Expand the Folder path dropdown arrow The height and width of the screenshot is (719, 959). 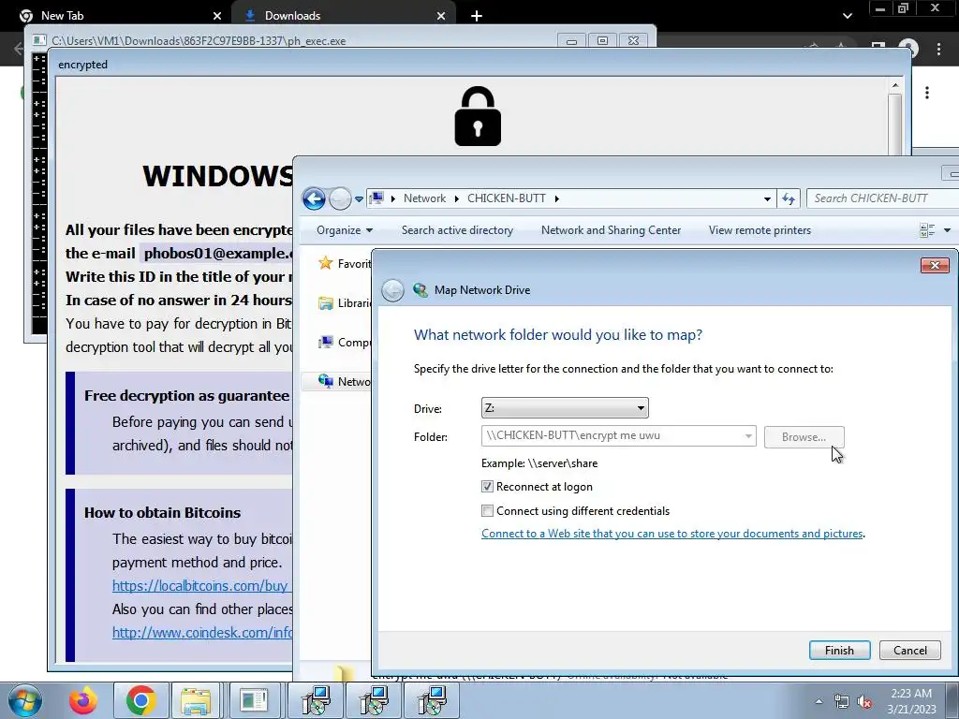click(x=748, y=436)
